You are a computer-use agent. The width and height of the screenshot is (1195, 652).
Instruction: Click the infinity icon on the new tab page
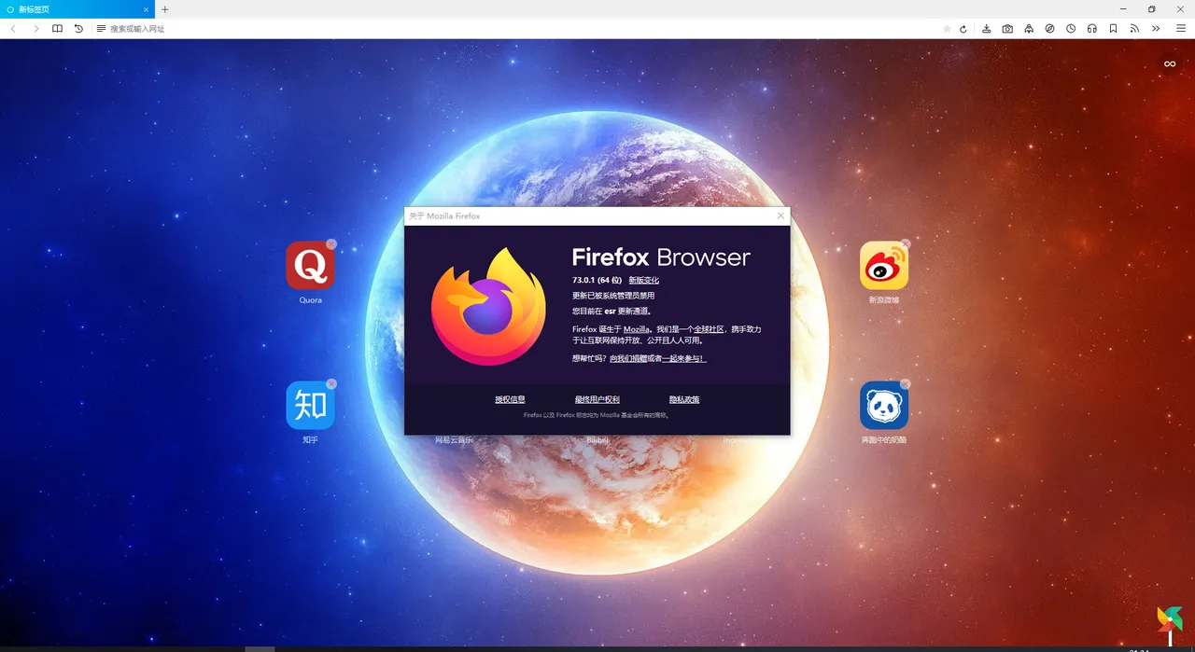coord(1169,63)
